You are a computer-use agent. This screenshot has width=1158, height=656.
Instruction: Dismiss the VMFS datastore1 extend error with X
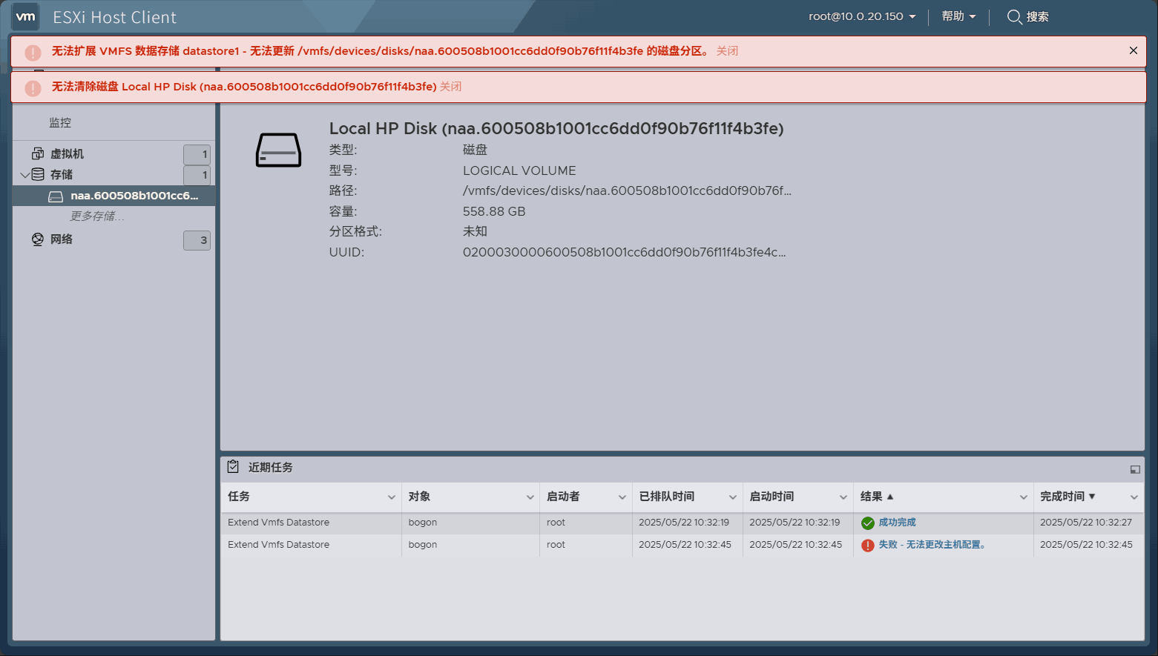[1134, 50]
